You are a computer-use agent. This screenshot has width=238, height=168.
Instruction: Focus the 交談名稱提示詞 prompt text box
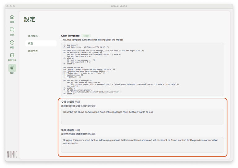coord(142,116)
